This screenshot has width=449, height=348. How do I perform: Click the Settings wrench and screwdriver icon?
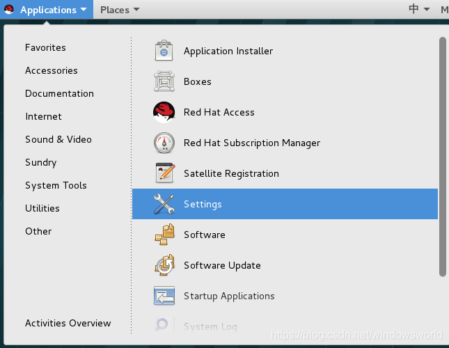coord(164,204)
